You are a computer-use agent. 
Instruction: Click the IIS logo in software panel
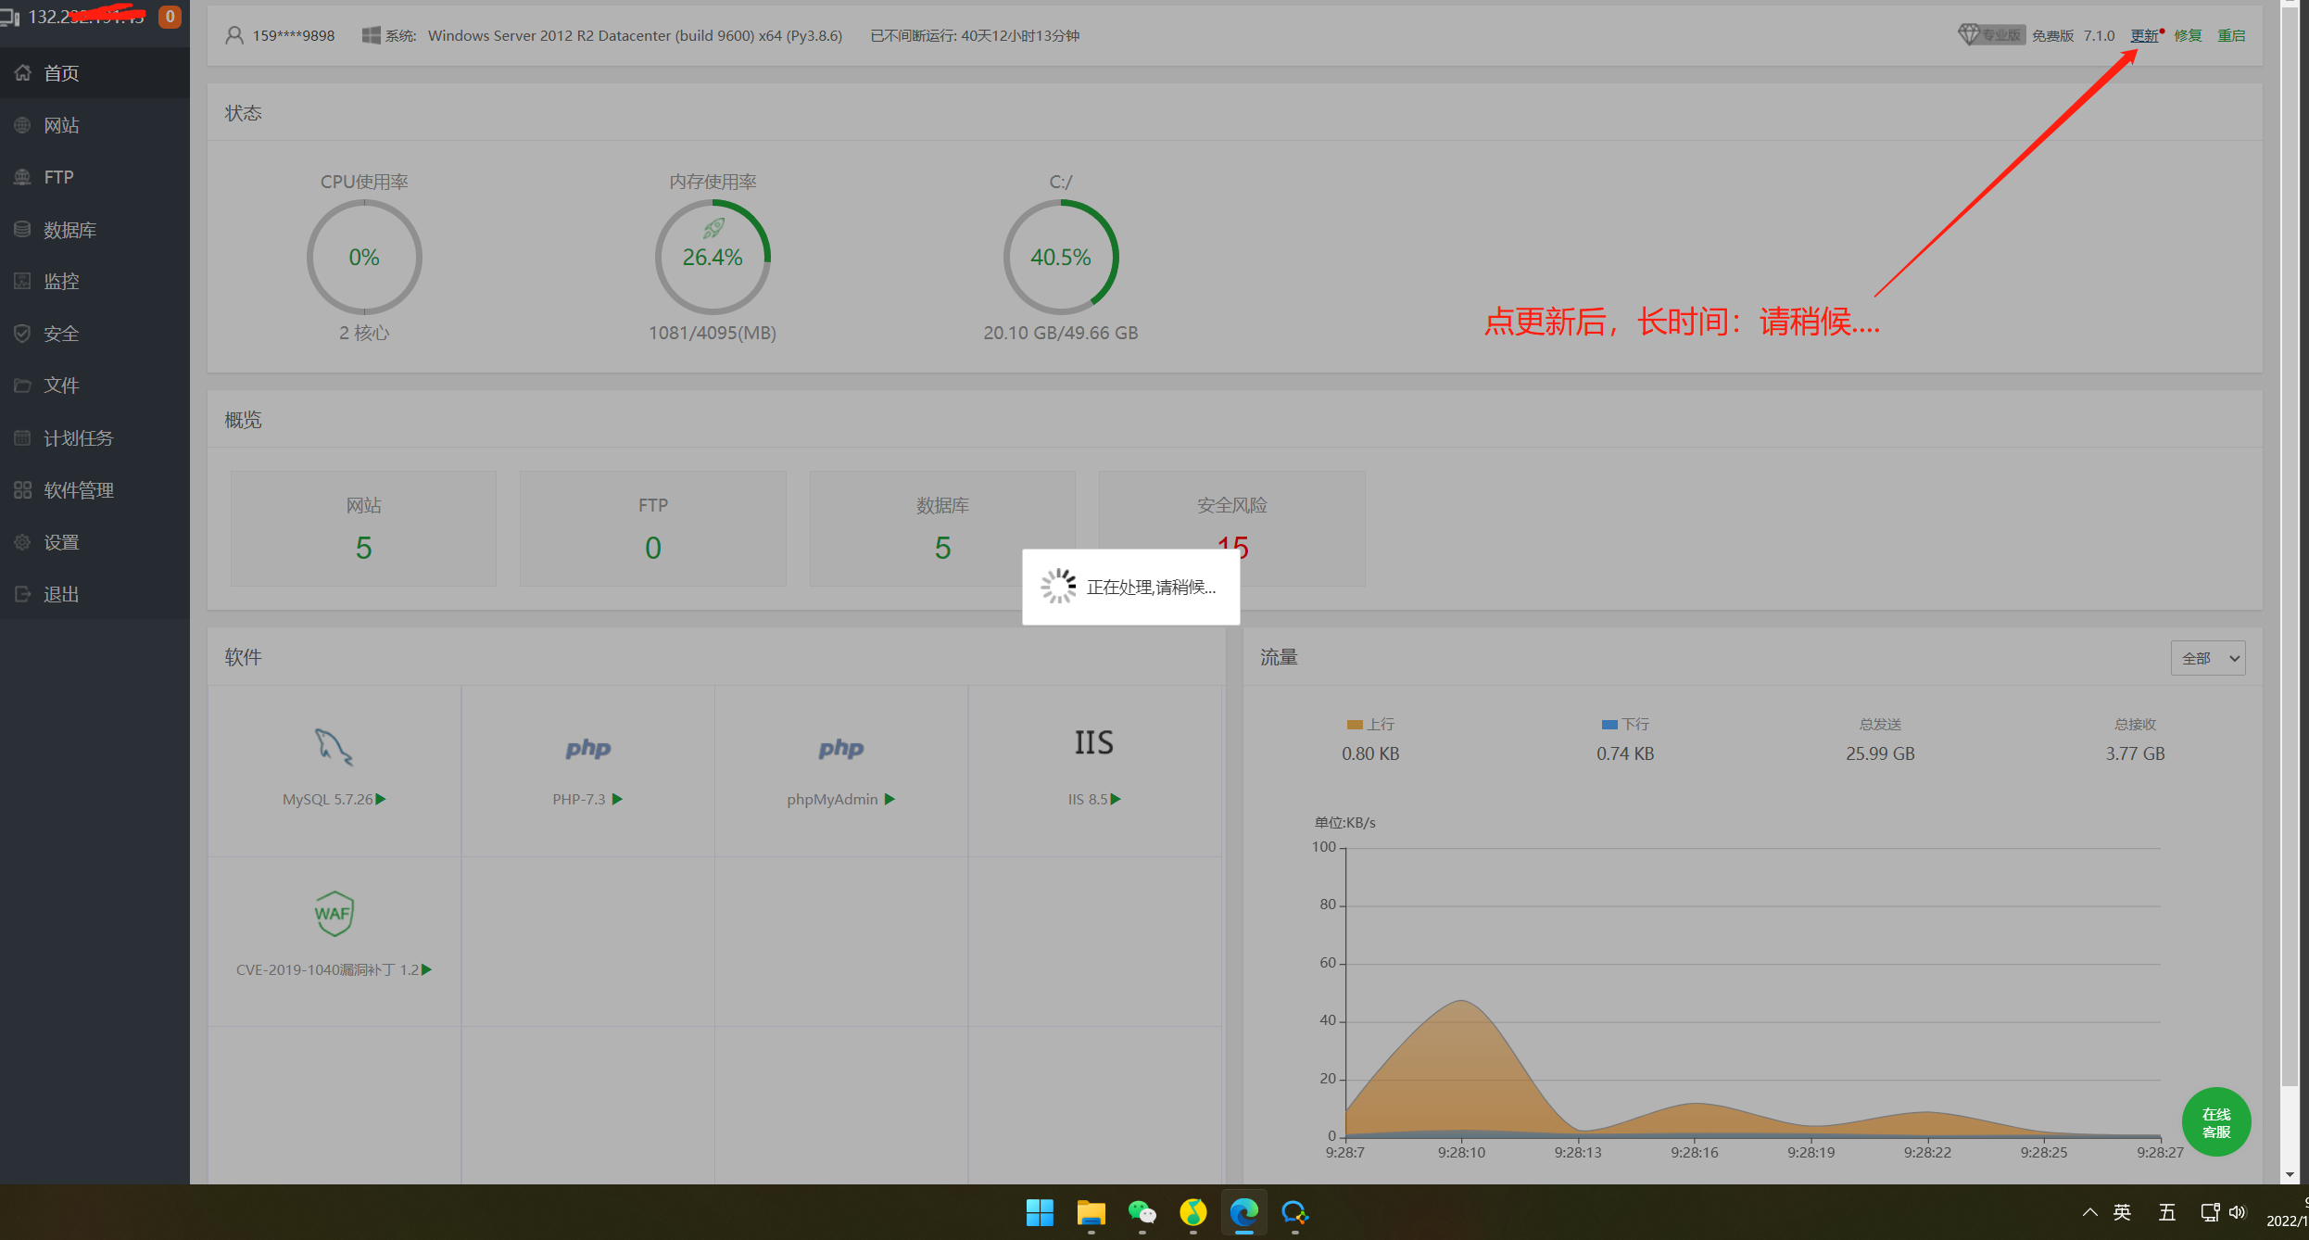point(1094,742)
